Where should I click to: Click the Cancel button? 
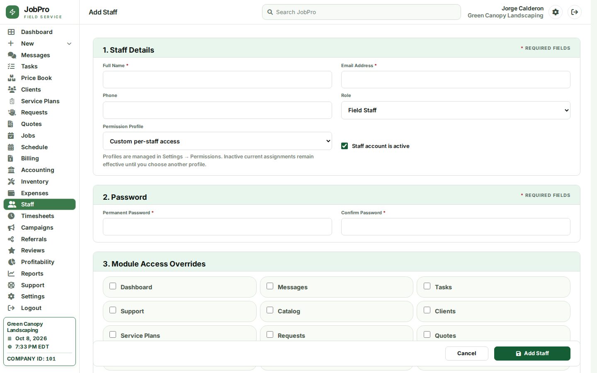[x=466, y=354]
